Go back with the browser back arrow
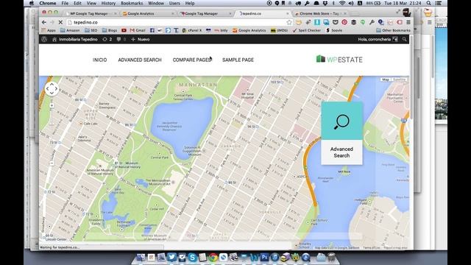Screen dimensions: 471x265 tap(44, 22)
